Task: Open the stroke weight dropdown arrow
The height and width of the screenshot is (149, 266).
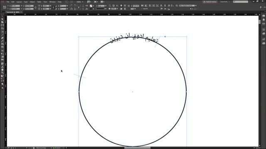Action: pyautogui.click(x=106, y=5)
